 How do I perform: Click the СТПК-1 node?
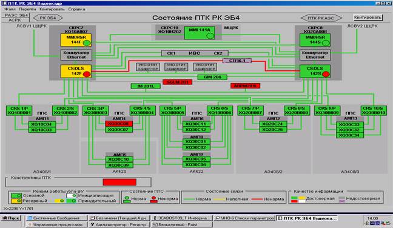(237, 61)
